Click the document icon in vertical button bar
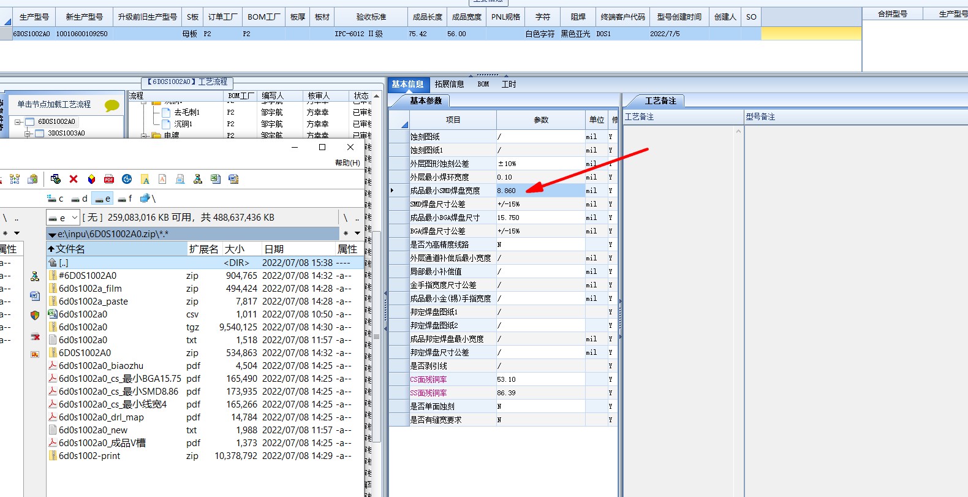Image resolution: width=968 pixels, height=497 pixels. (35, 296)
